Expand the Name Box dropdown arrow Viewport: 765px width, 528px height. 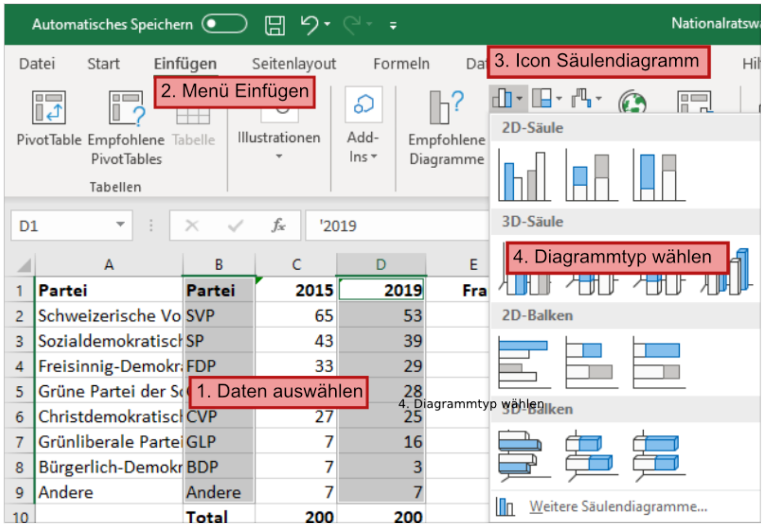click(120, 225)
